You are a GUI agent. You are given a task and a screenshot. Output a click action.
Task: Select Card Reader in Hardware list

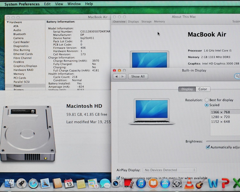tap(21, 42)
